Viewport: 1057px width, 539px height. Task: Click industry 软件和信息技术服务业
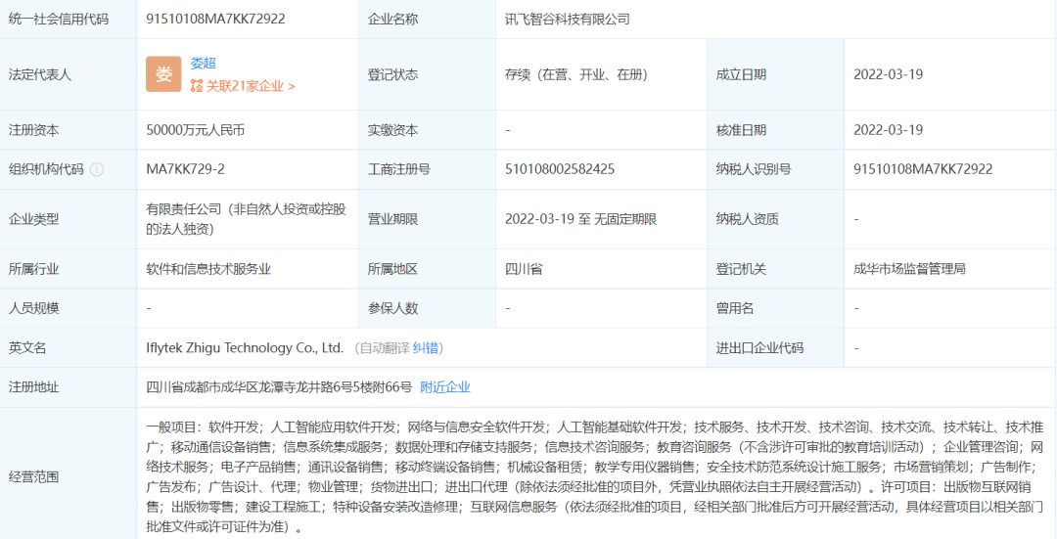208,270
